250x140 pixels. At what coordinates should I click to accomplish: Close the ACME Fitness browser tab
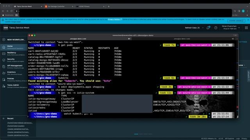[104, 7]
